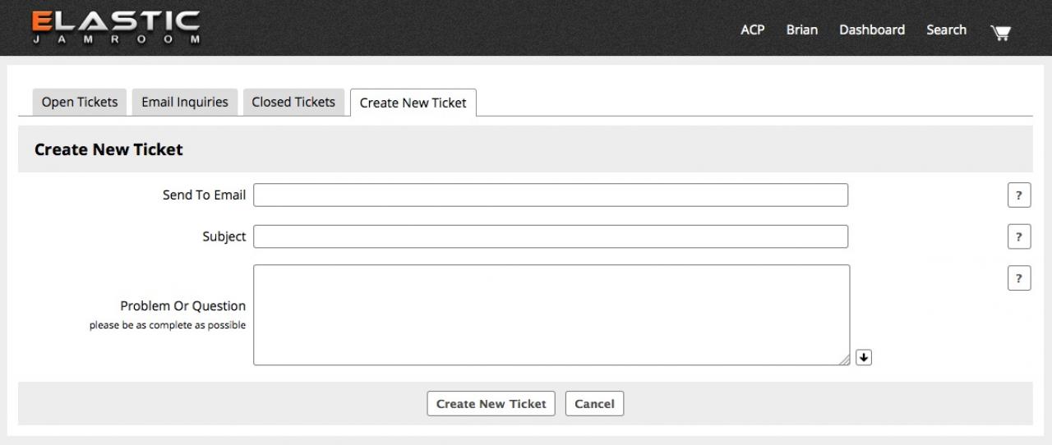Show help for Send To Email field
The height and width of the screenshot is (445, 1052).
click(x=1018, y=195)
